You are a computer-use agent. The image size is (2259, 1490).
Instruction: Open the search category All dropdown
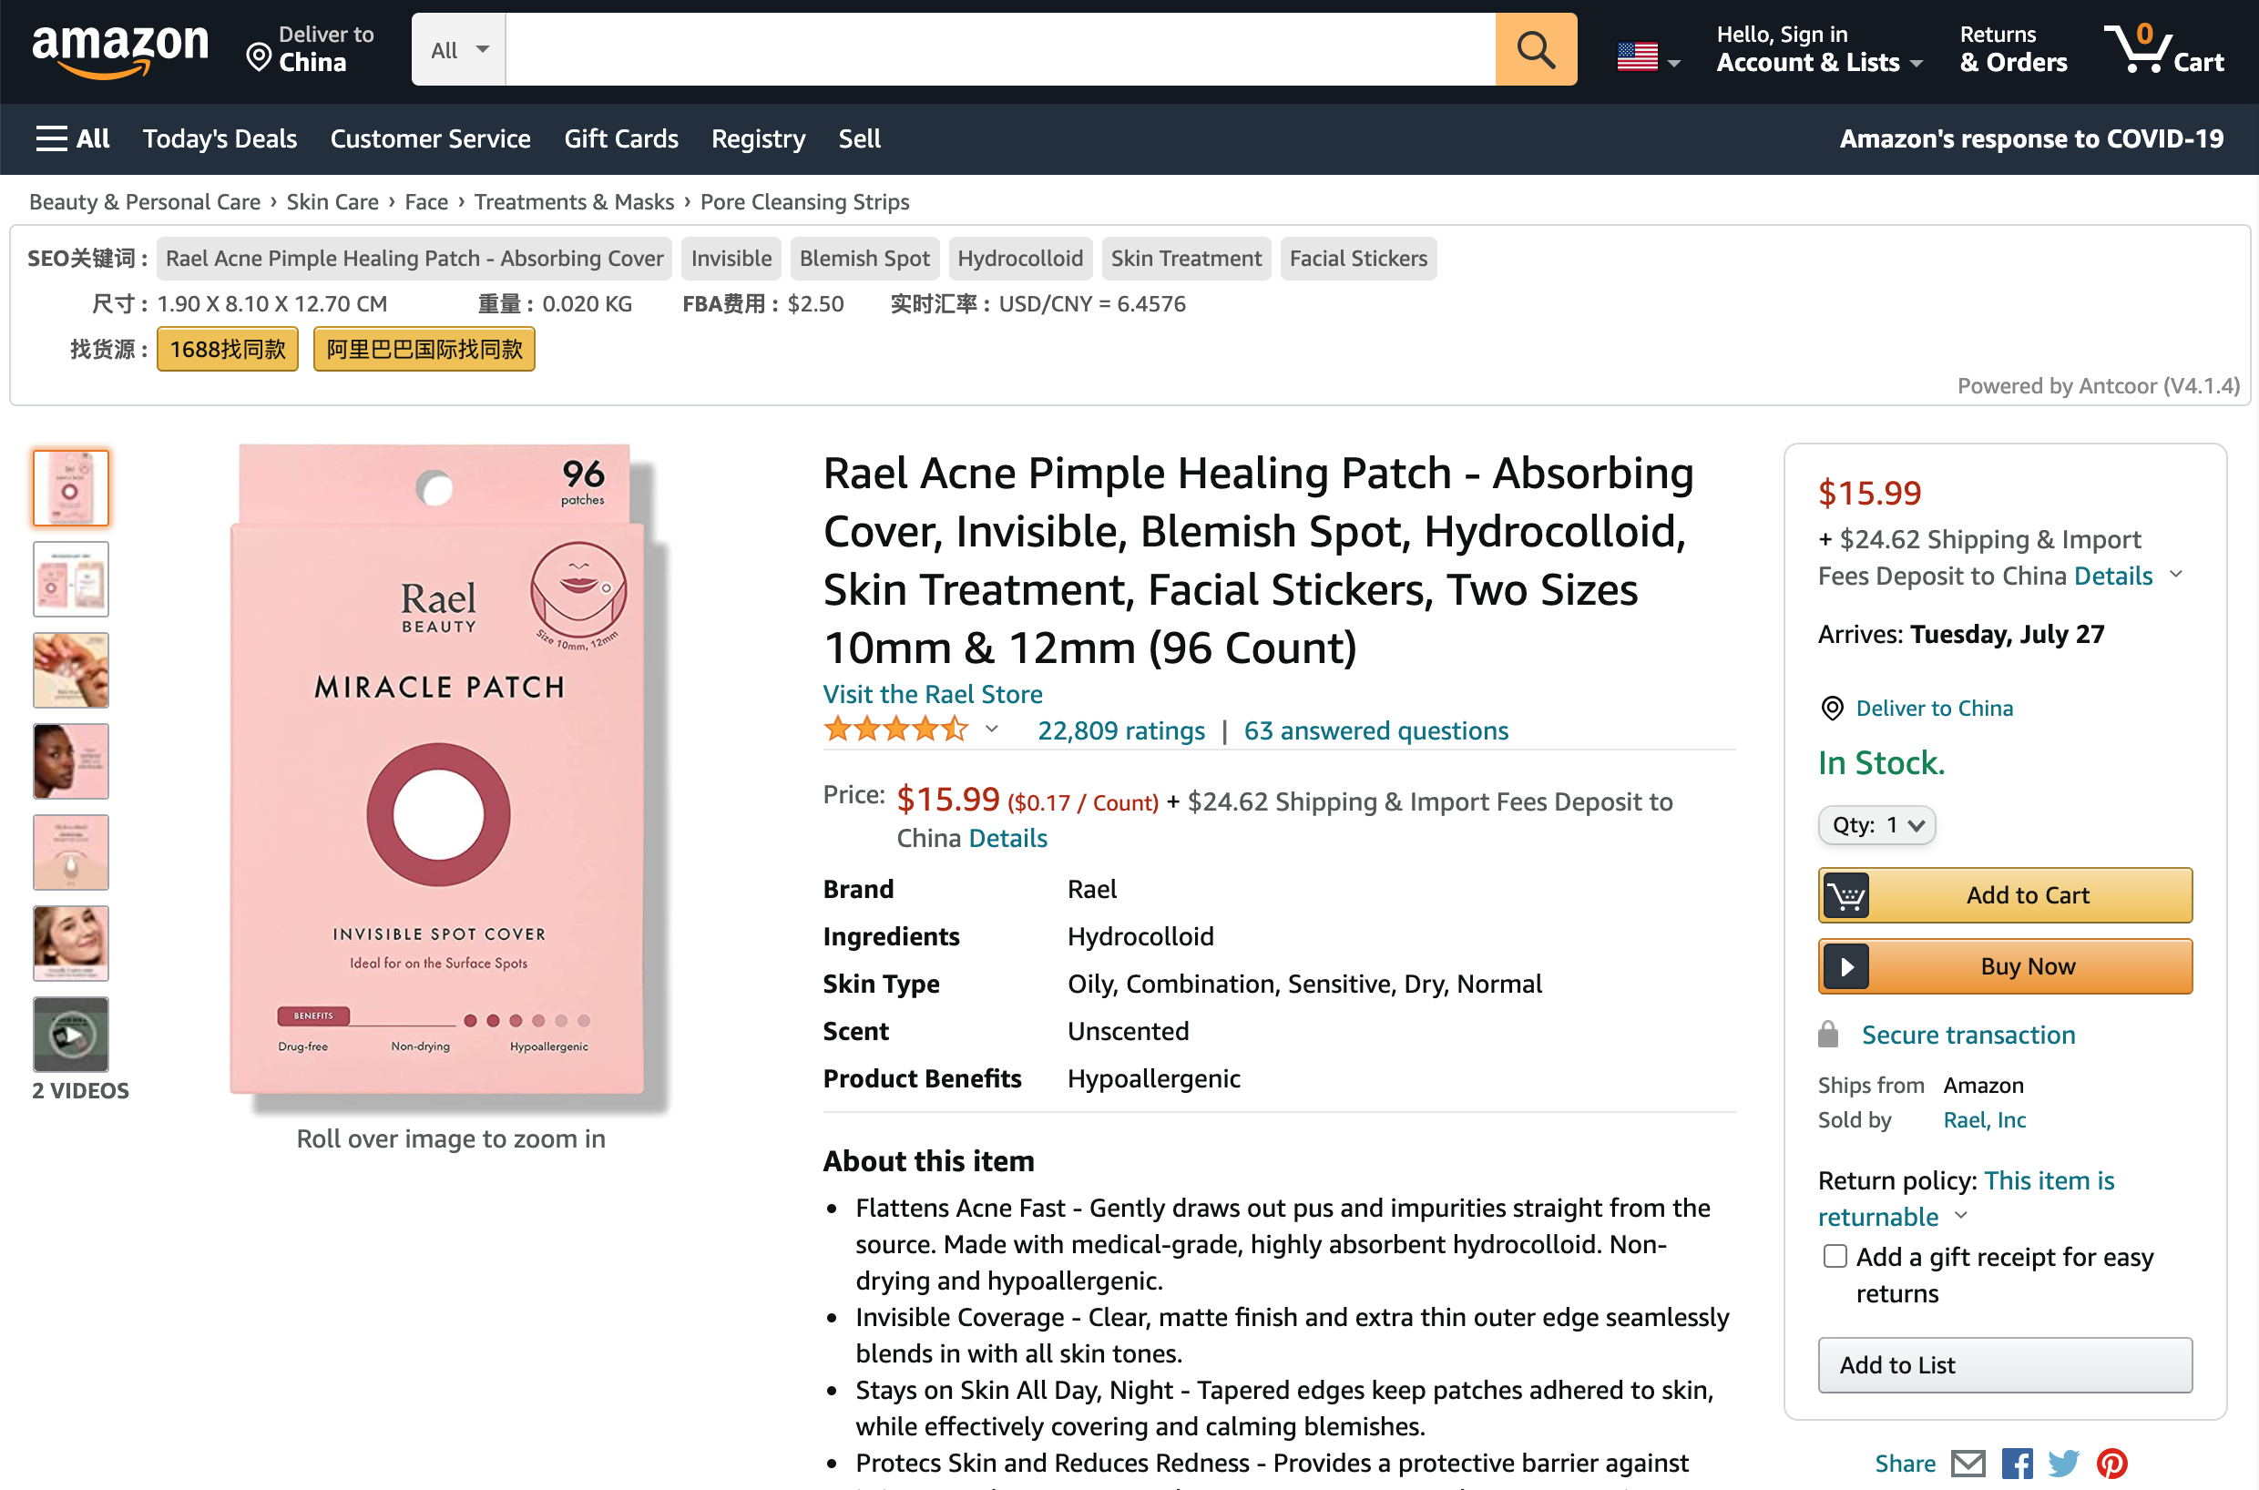pos(459,49)
